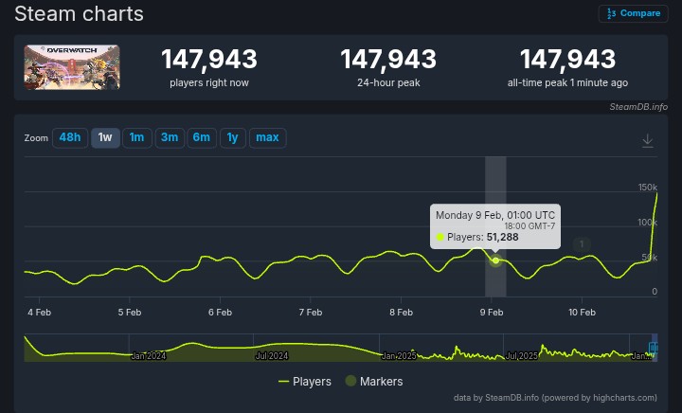
Task: Show the max zoom range
Action: (267, 137)
